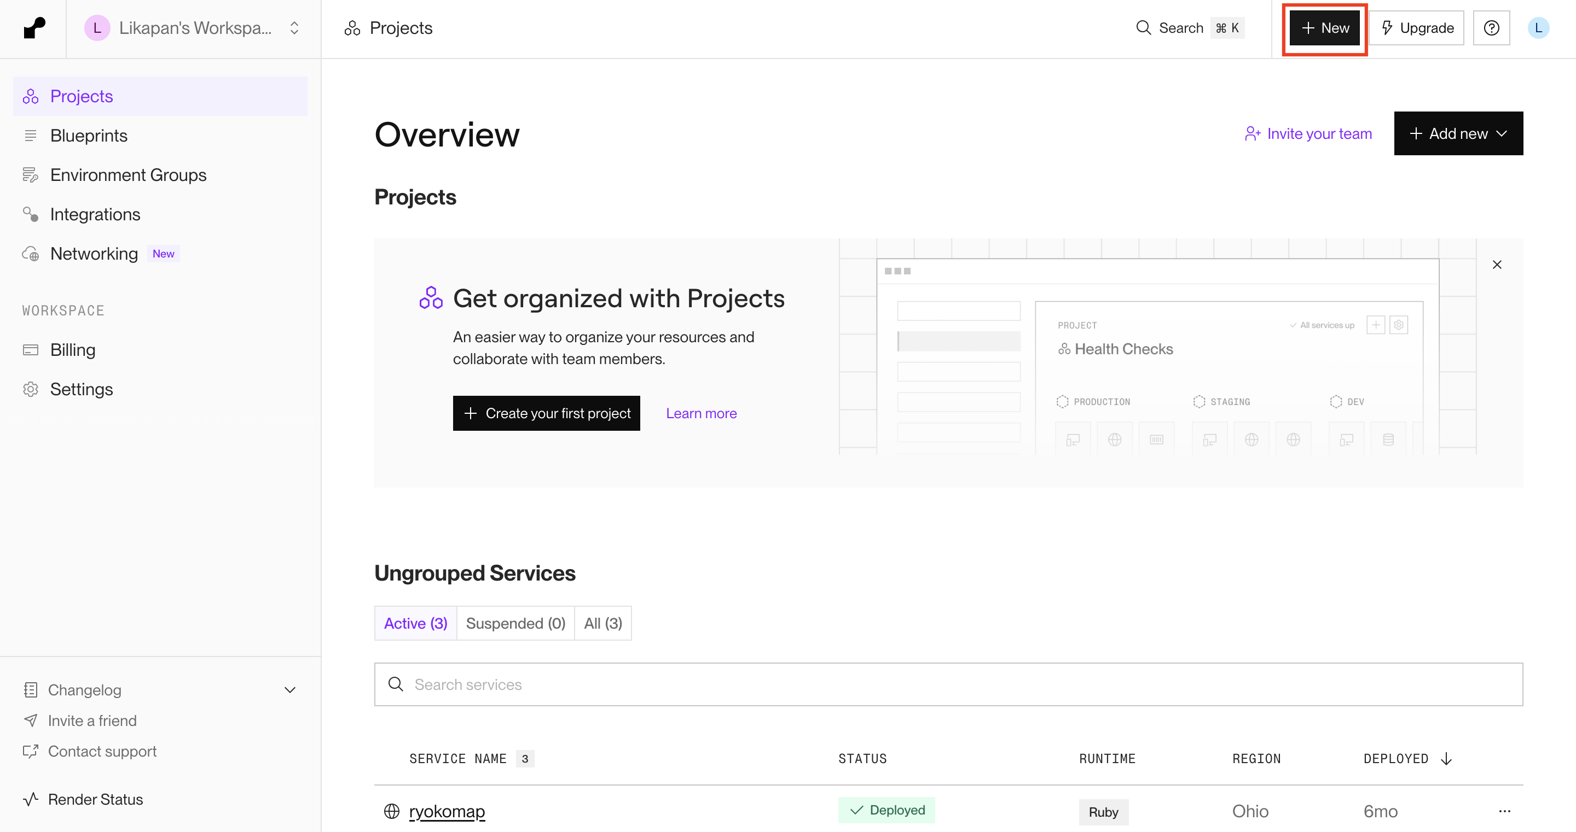Click the Upgrade button
Screen dimensions: 1576x832
click(1417, 28)
